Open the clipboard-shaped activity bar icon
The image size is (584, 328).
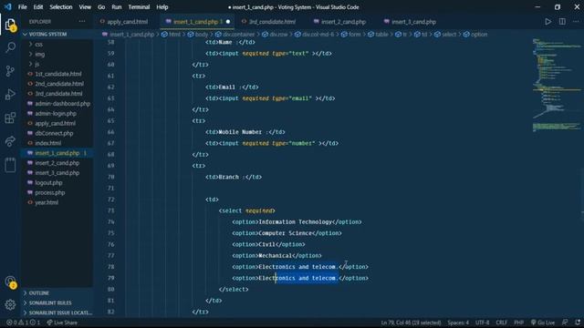[x=10, y=164]
